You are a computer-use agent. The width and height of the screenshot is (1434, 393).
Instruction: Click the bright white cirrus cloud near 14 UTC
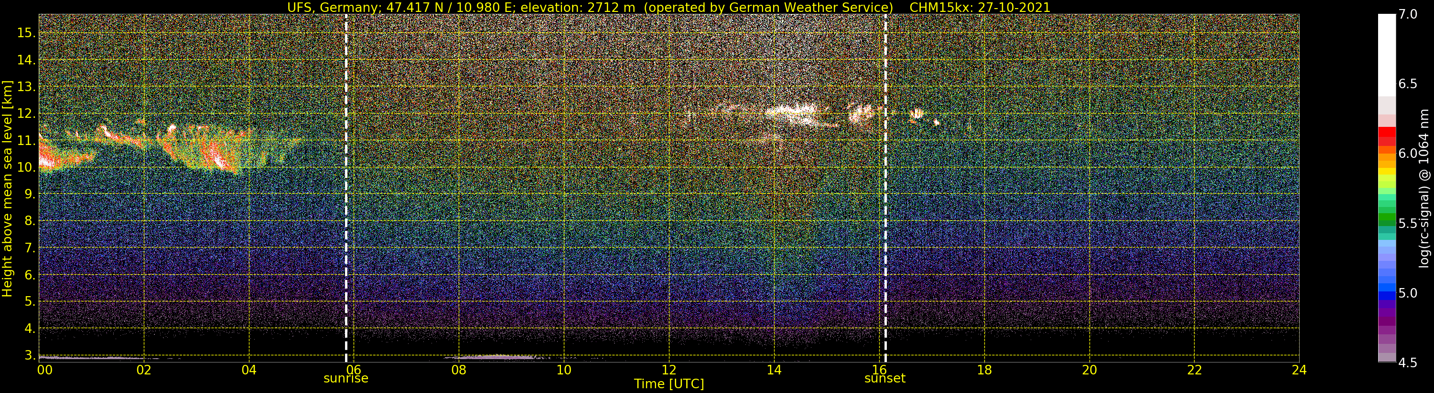(790, 113)
